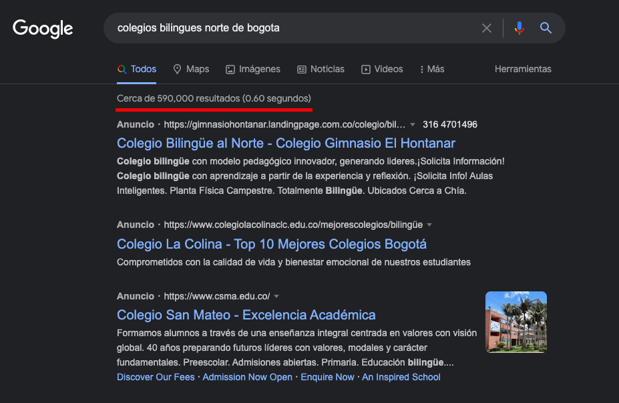Click the csma.edu.co URL text

217,296
